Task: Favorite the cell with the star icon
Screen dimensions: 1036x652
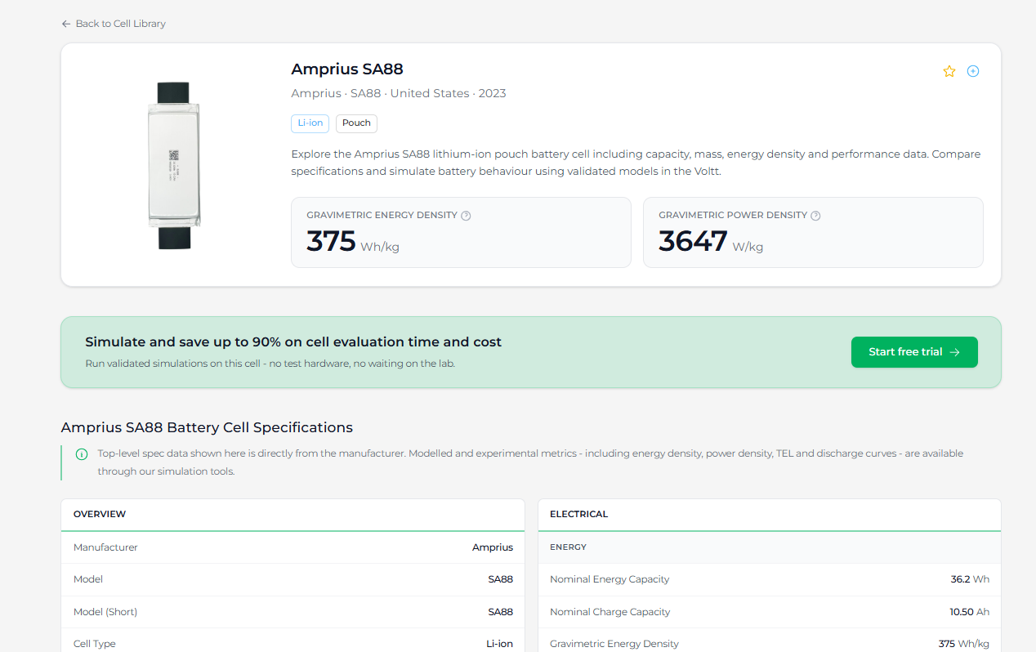Action: (x=949, y=71)
